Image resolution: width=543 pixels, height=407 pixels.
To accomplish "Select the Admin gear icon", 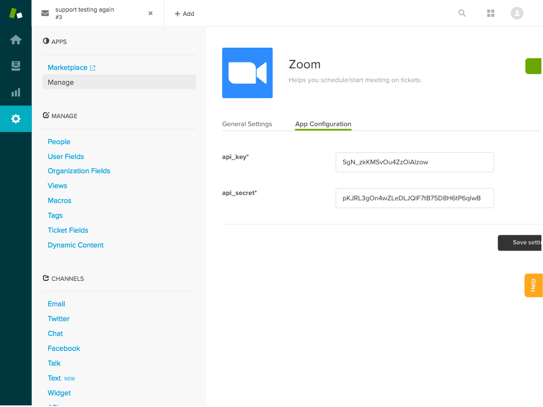I will point(16,119).
